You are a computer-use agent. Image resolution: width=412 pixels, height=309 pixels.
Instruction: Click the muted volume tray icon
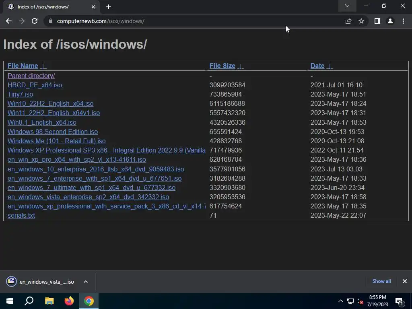click(360, 301)
